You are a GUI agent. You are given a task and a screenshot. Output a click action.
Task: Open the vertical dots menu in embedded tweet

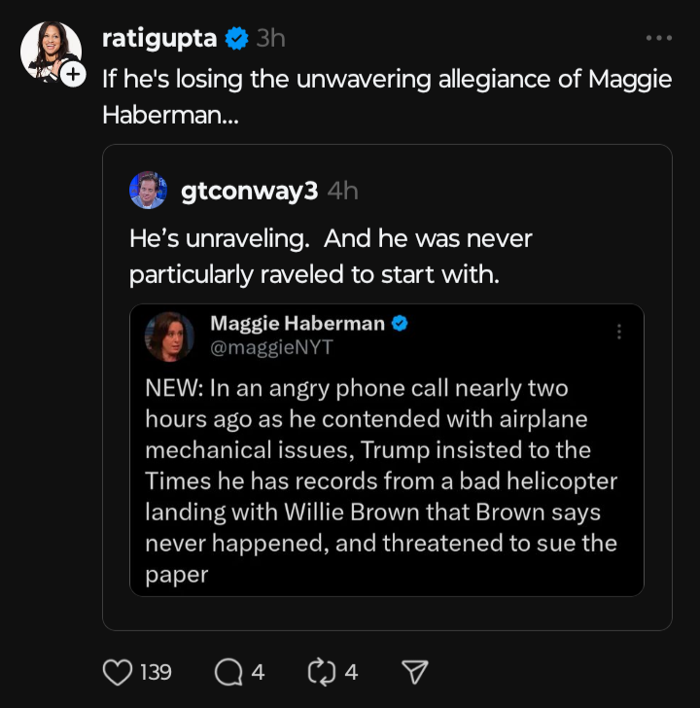tap(618, 332)
